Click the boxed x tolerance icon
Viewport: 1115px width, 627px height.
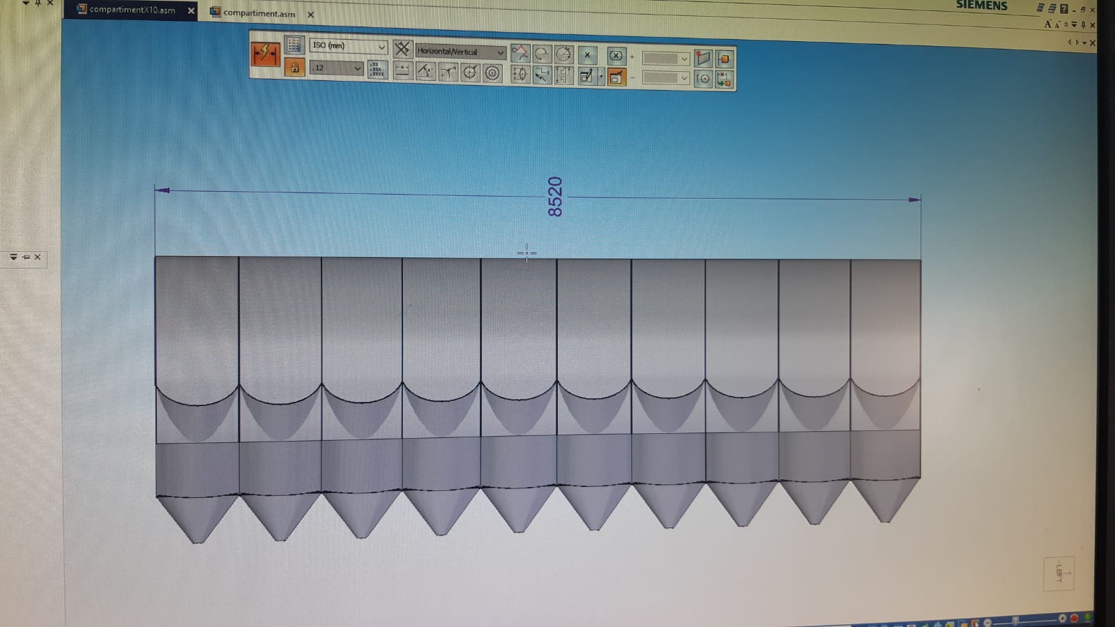[x=616, y=56]
